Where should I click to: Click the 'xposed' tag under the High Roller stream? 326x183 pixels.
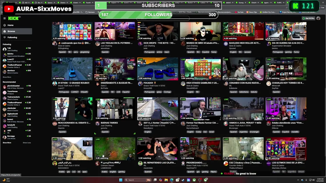(247, 52)
